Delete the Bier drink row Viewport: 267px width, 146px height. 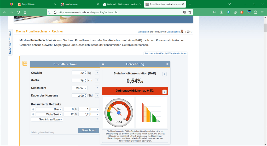33,109
